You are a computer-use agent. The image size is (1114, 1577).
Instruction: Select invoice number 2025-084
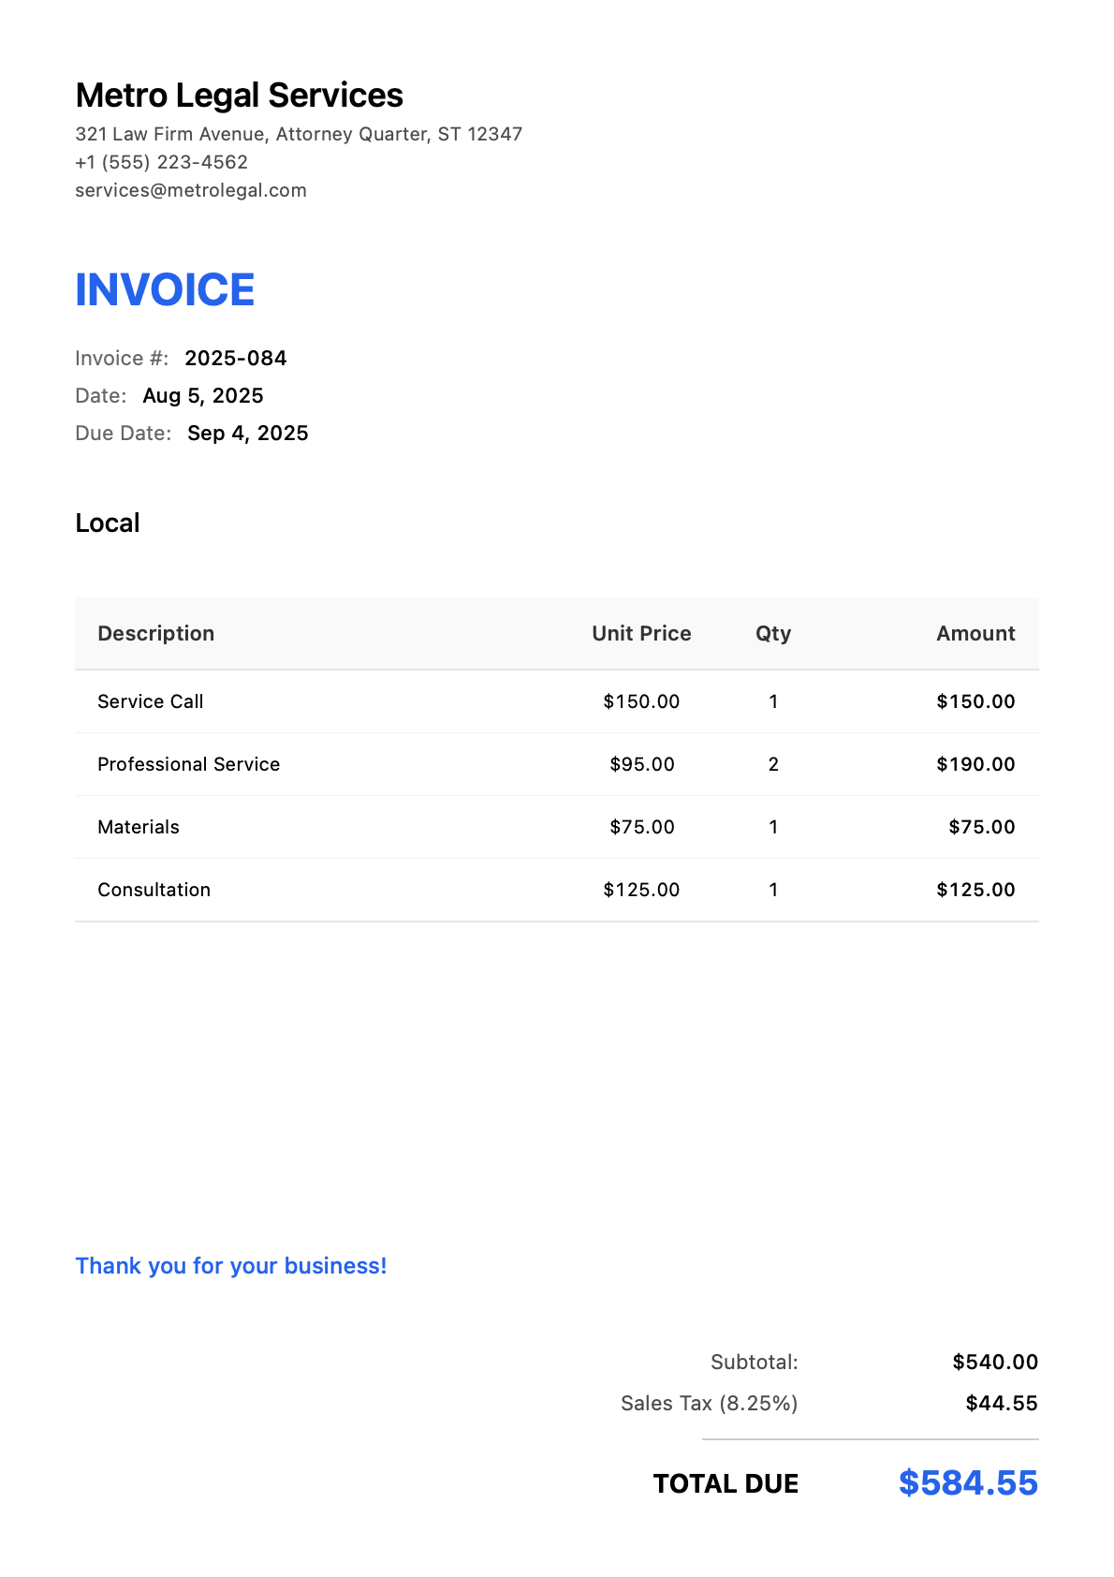point(236,358)
